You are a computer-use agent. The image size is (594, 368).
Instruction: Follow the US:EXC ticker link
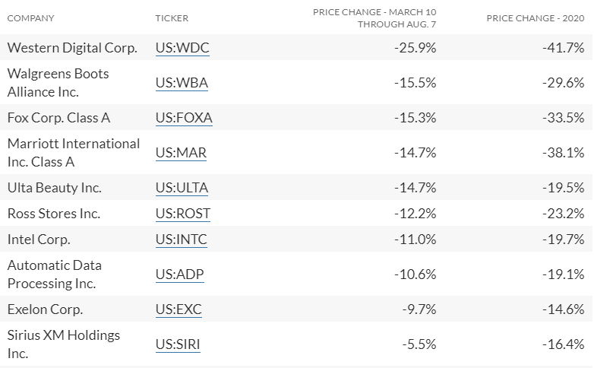pyautogui.click(x=179, y=309)
